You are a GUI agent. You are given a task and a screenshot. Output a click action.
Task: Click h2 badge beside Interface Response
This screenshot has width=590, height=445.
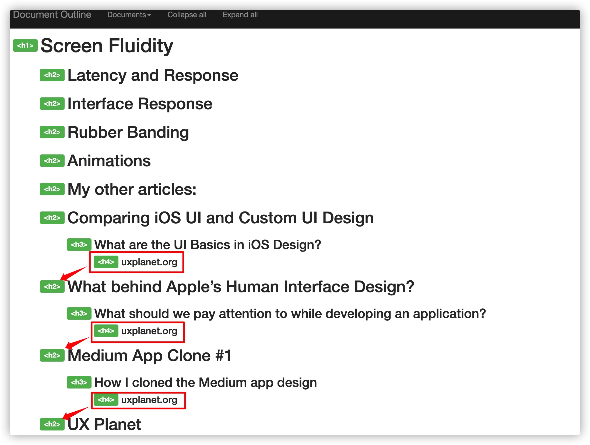click(x=52, y=104)
